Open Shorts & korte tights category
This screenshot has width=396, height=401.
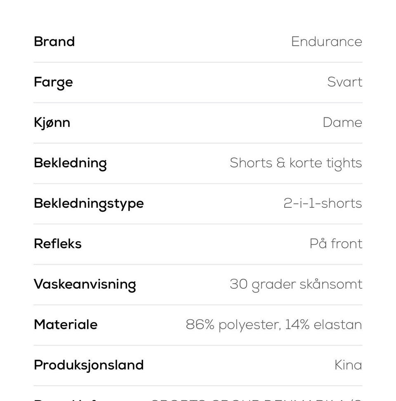296,163
